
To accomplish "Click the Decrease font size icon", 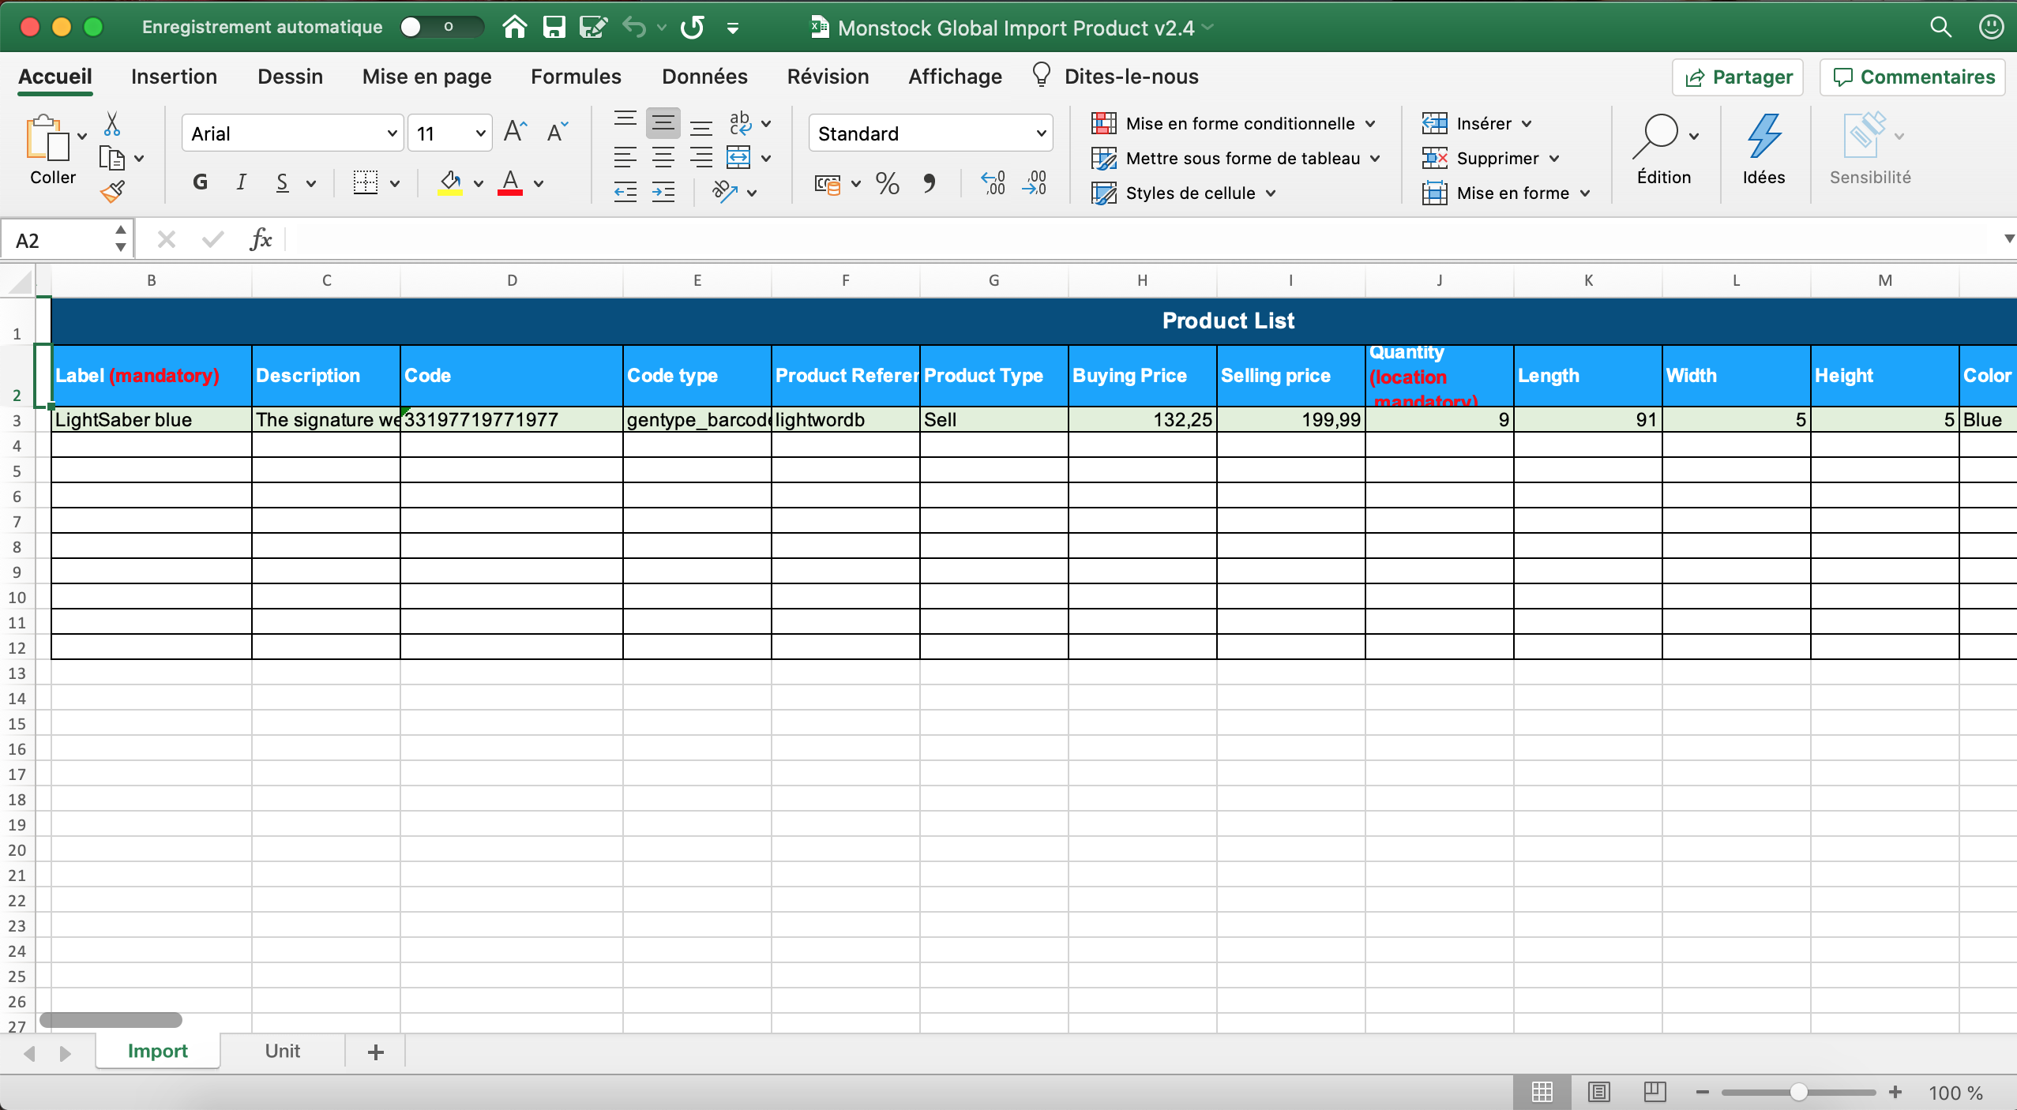I will tap(557, 132).
